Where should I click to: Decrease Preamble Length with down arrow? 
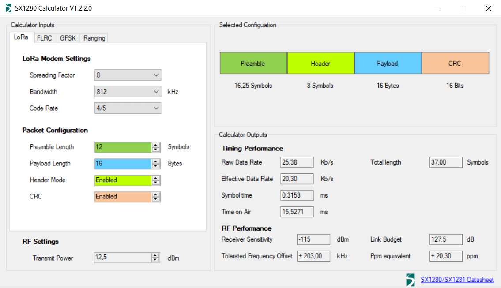(x=156, y=150)
